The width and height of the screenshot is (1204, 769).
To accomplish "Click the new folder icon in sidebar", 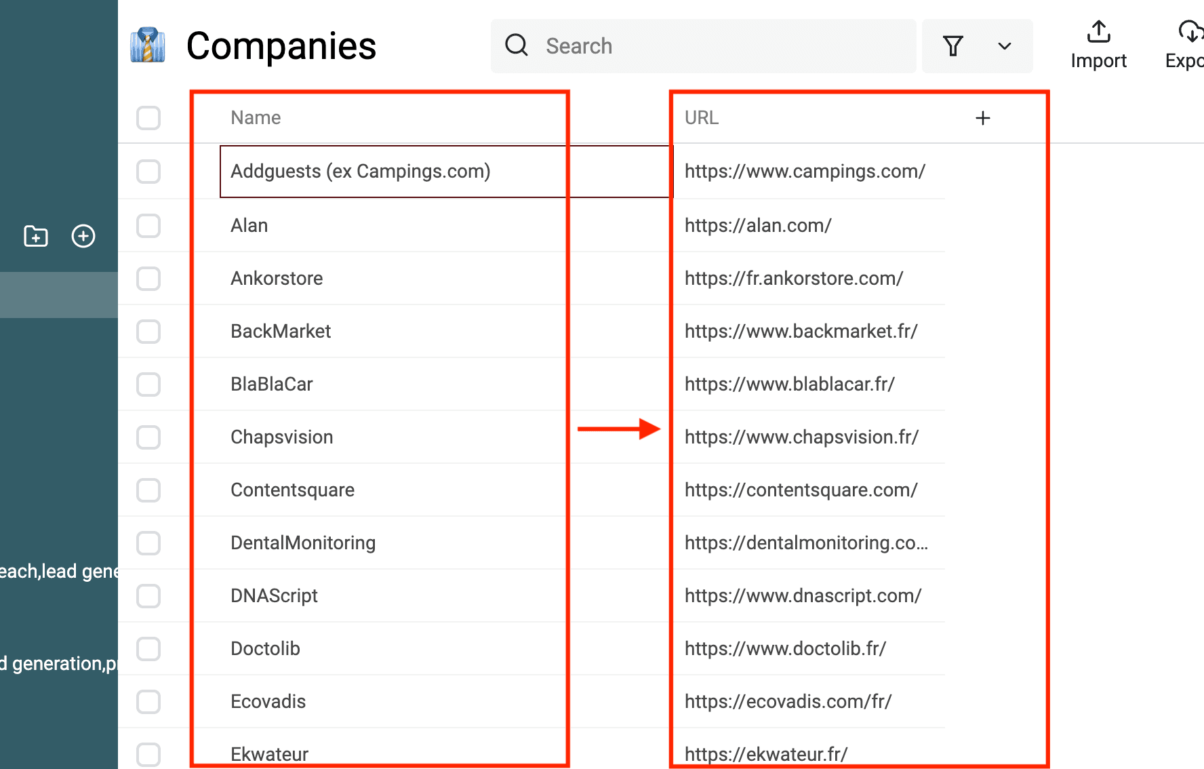I will pyautogui.click(x=36, y=236).
